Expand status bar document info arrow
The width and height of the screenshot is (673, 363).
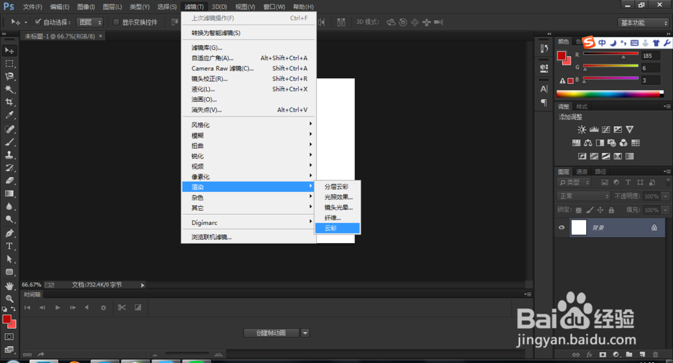(143, 285)
